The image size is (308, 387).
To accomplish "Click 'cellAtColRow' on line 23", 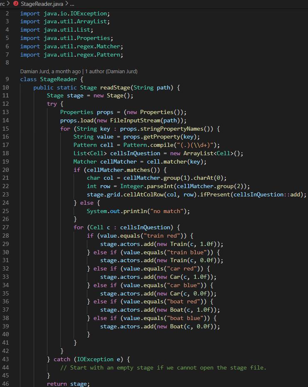I will click(143, 194).
